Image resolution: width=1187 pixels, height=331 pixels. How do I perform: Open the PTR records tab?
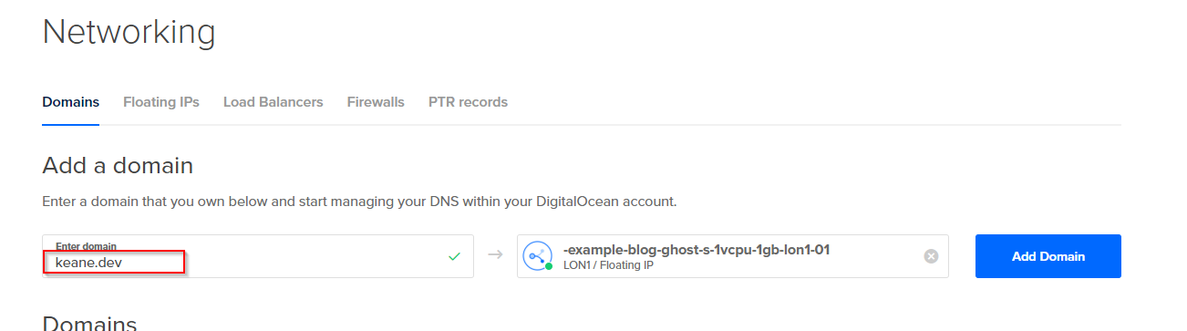(x=468, y=102)
